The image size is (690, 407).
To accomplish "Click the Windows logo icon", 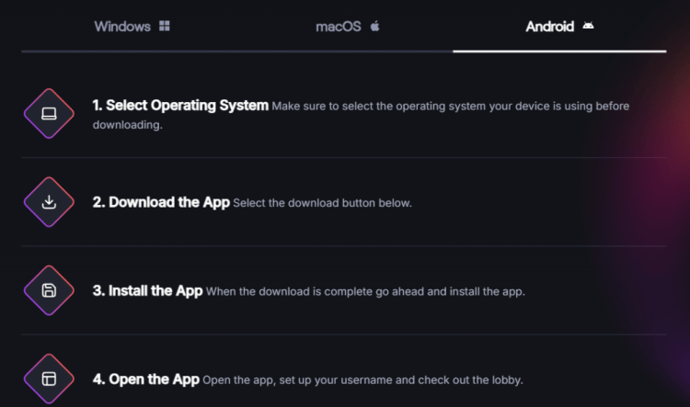I will pyautogui.click(x=165, y=26).
